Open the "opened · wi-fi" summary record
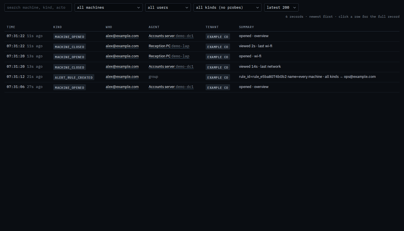The height and width of the screenshot is (231, 404). (250, 56)
